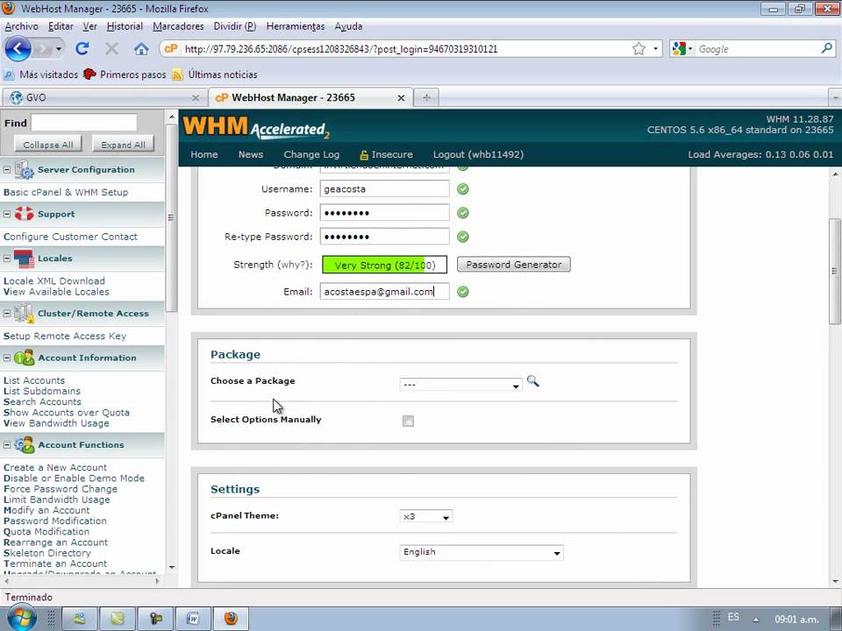
Task: Enable Select Options Manually checkbox
Action: 408,422
